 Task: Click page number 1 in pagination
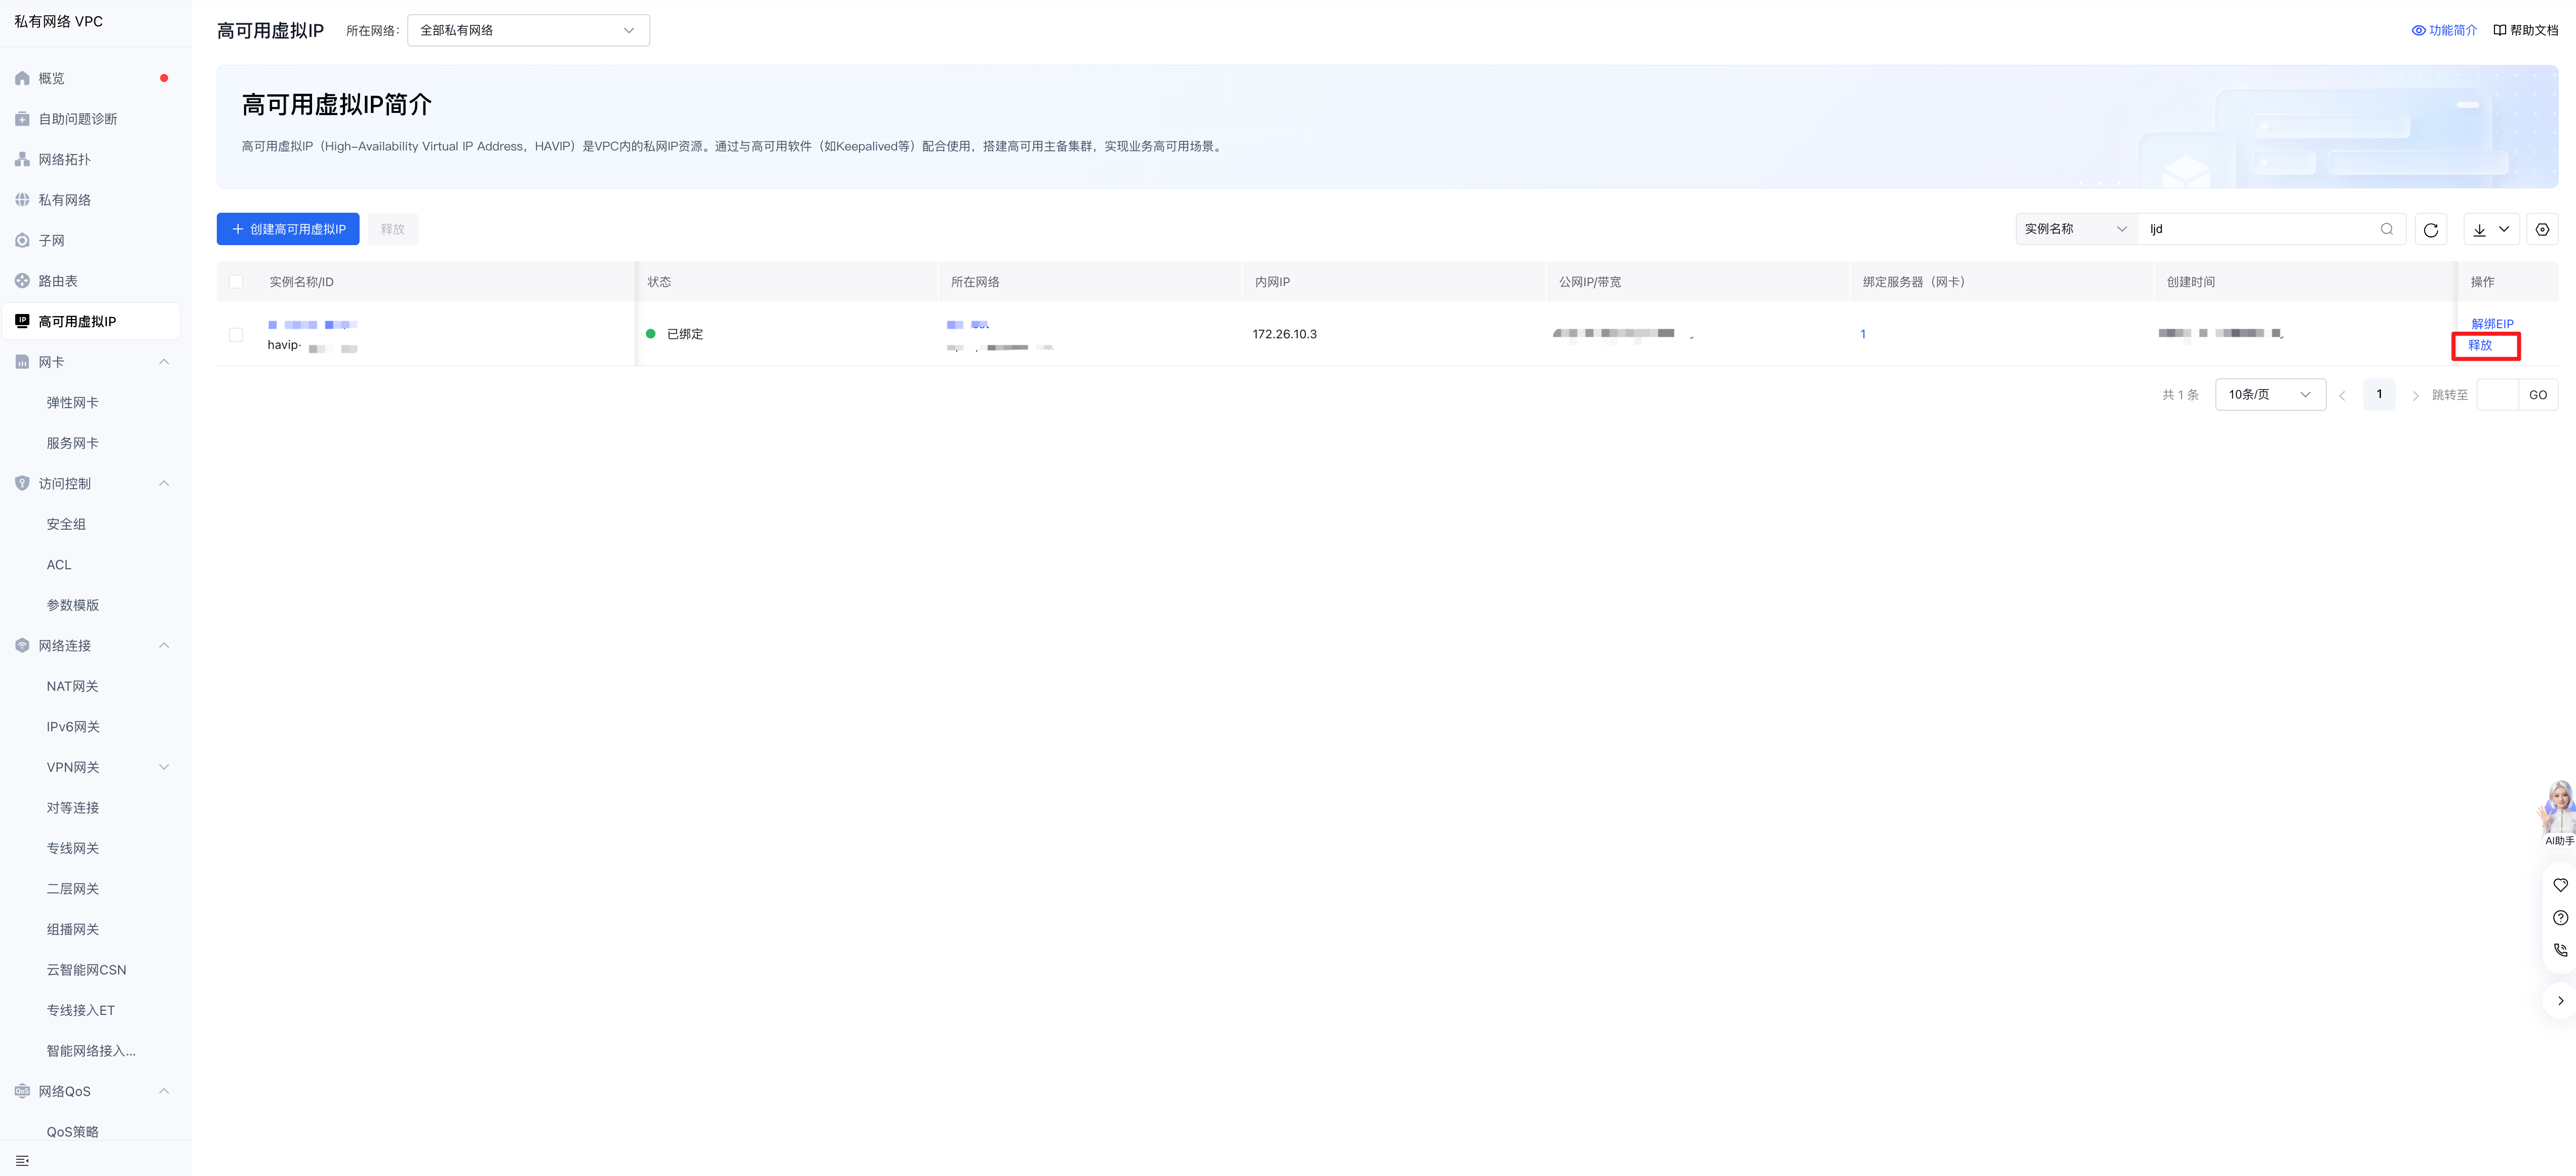pos(2379,394)
